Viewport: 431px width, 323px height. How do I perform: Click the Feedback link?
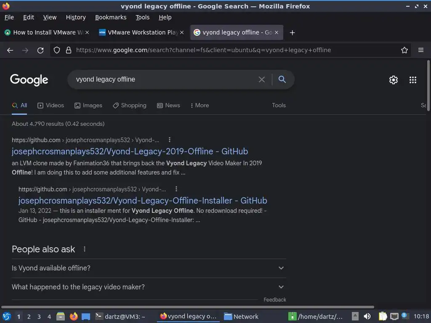click(274, 299)
